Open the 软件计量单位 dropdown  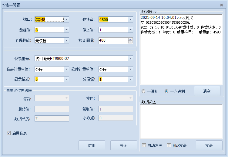[130, 69]
